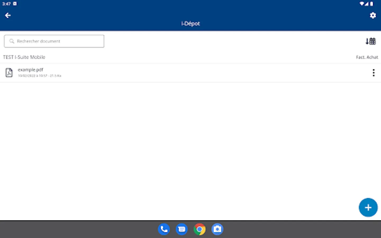The image size is (381, 238).
Task: Click the search magnifier icon
Action: pyautogui.click(x=12, y=41)
